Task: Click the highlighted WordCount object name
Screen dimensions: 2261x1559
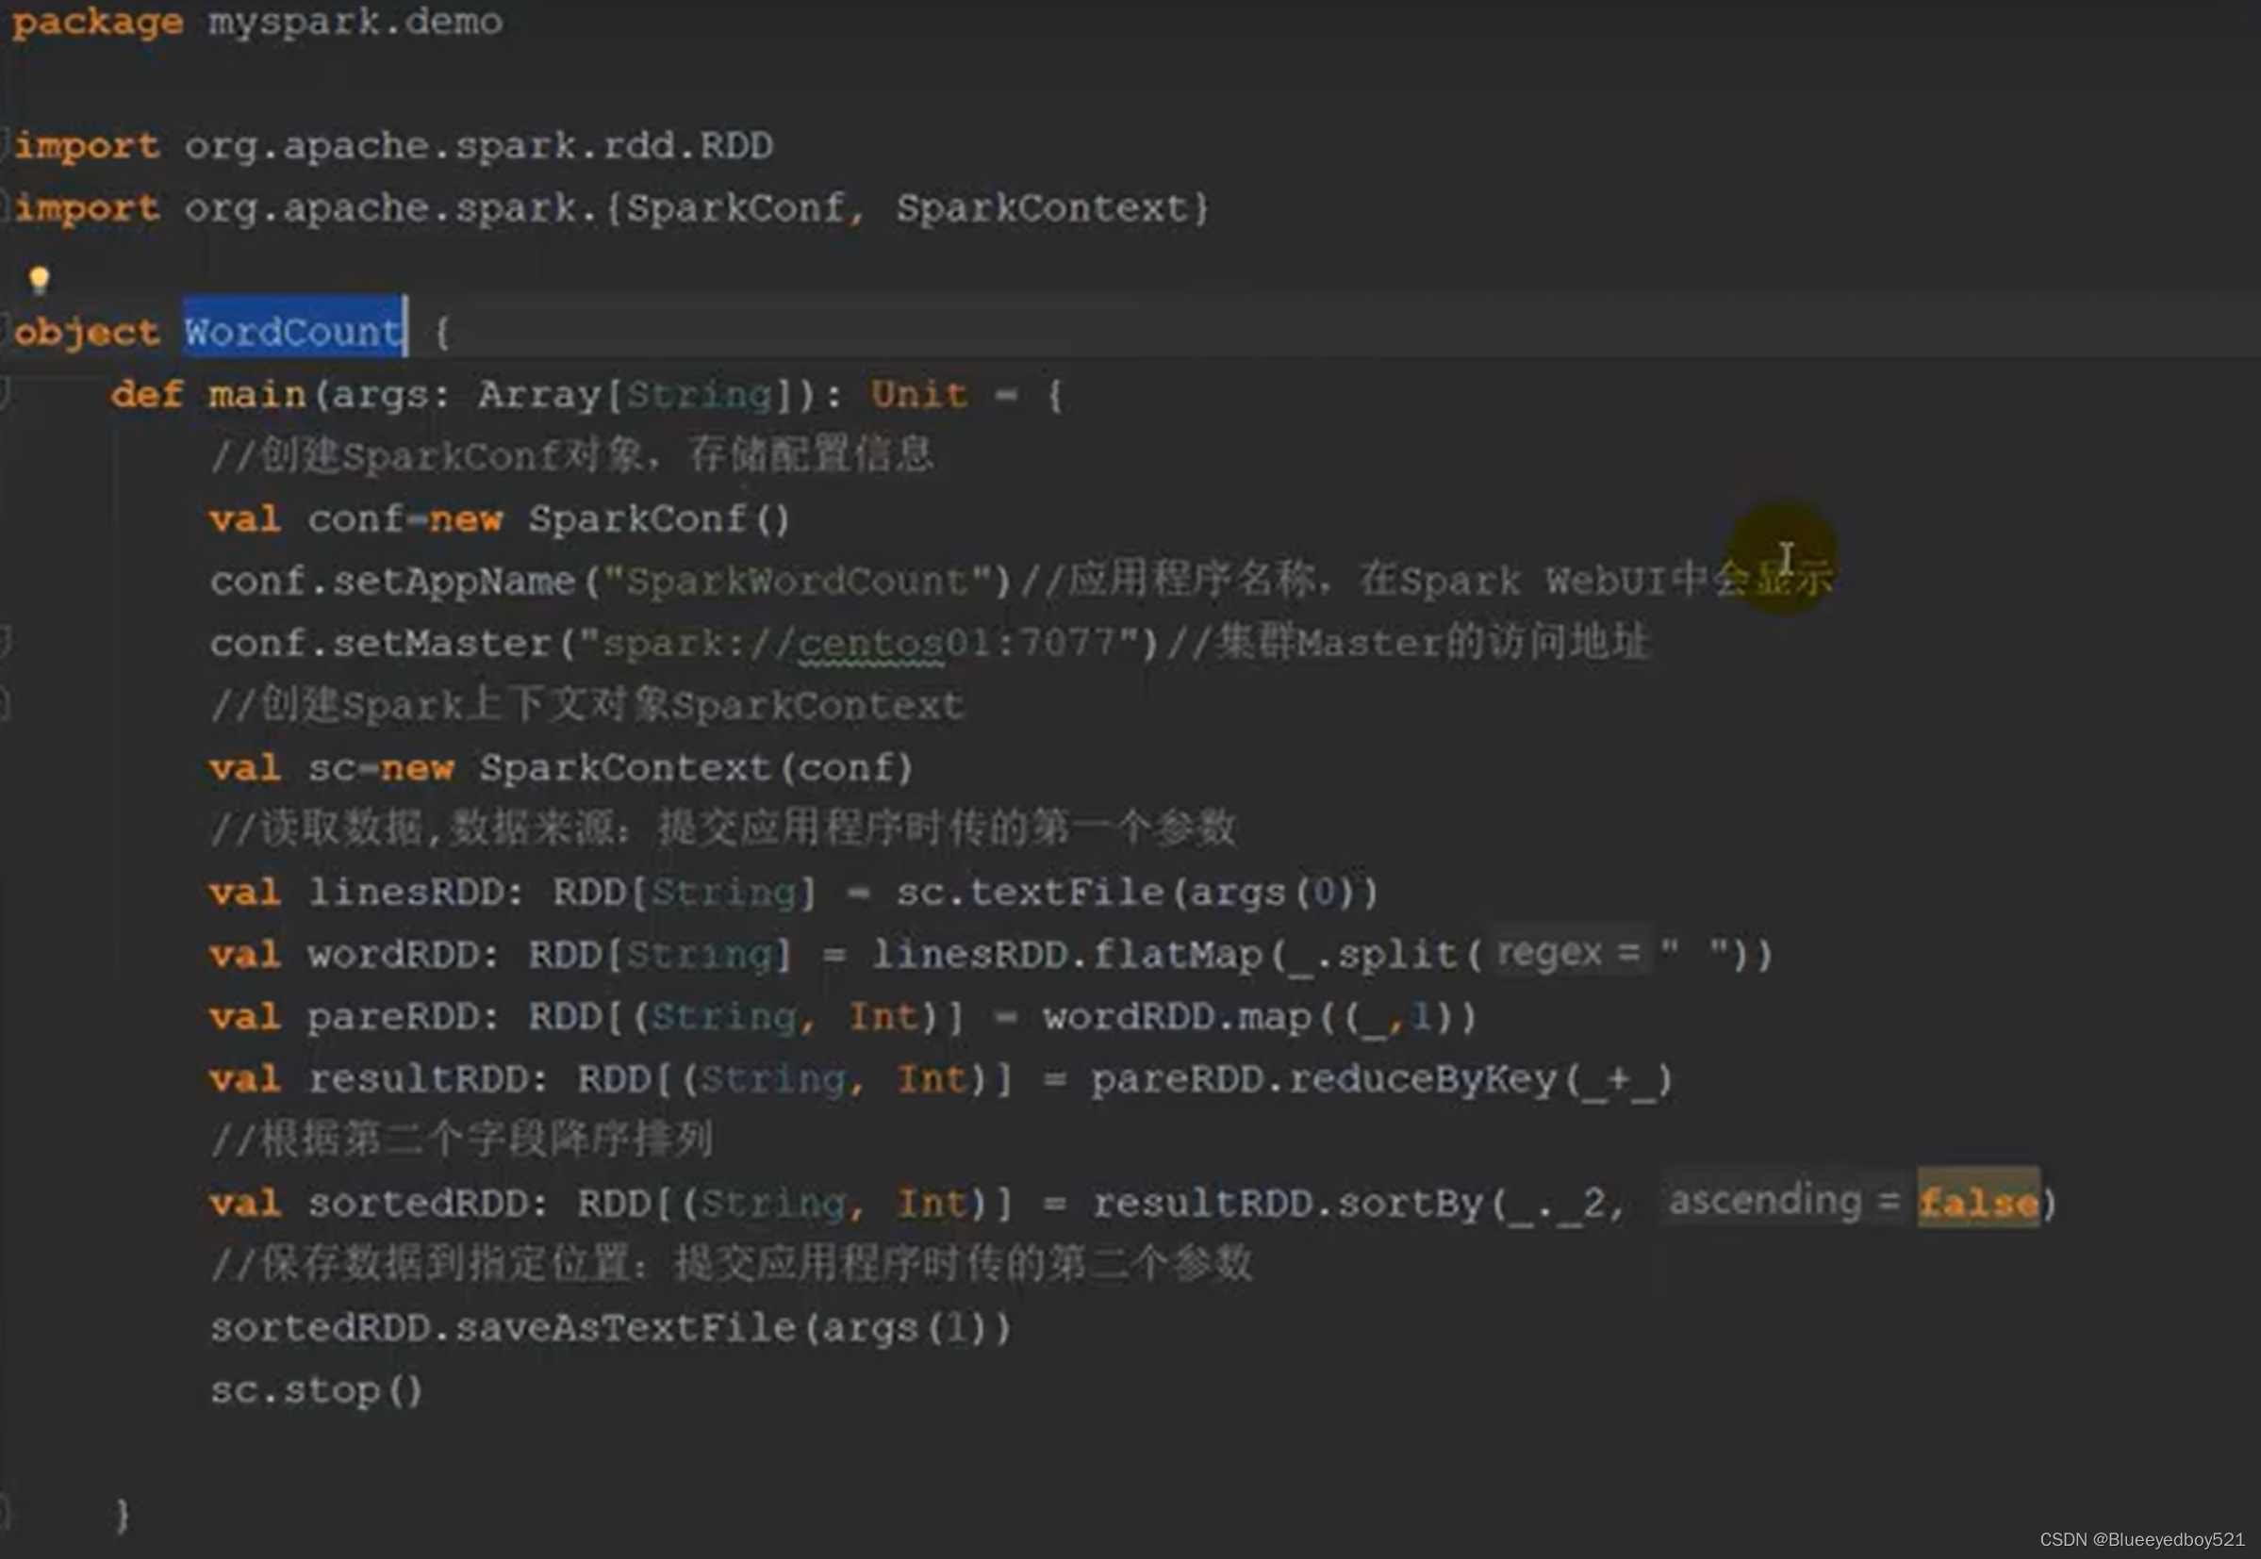Action: click(x=292, y=332)
